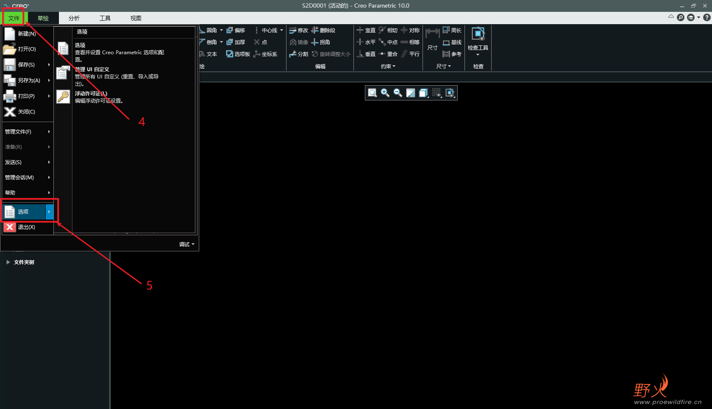Apply the 相切 tangent constraint
712x409 pixels.
388,31
